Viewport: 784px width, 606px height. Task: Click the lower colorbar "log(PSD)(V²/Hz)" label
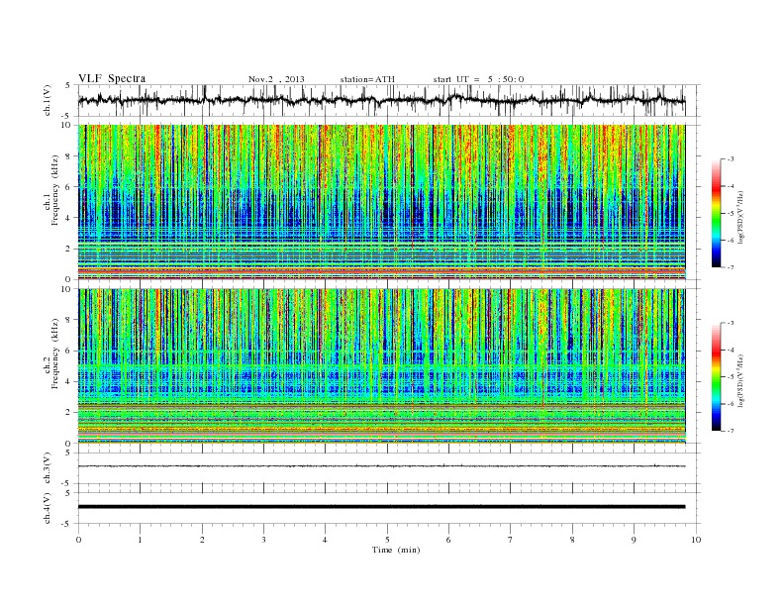tap(741, 380)
